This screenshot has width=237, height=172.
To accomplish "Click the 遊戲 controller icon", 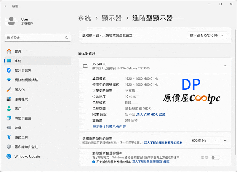I will click(x=9, y=128).
